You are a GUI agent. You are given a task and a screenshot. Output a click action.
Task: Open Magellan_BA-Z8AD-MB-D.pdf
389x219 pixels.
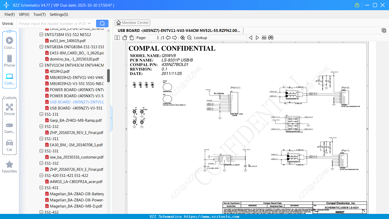[76, 206]
